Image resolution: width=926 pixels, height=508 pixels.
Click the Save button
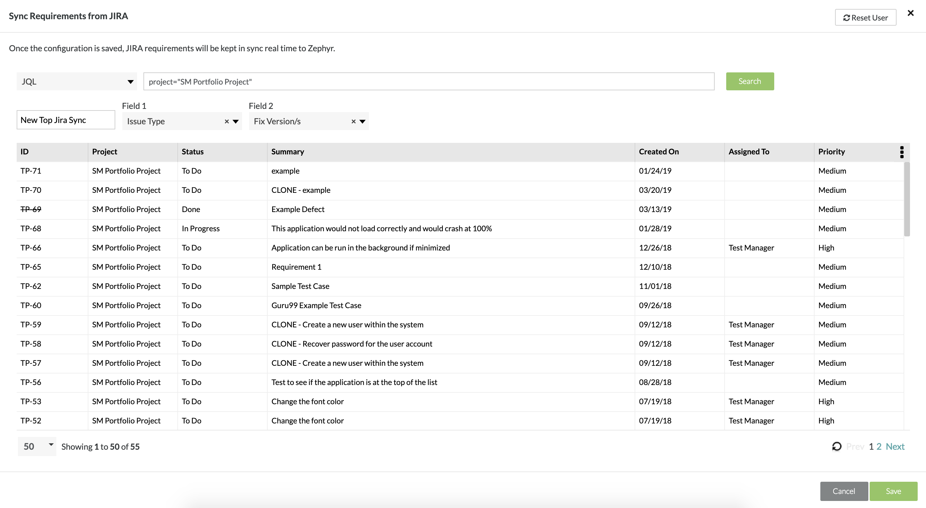[893, 491]
